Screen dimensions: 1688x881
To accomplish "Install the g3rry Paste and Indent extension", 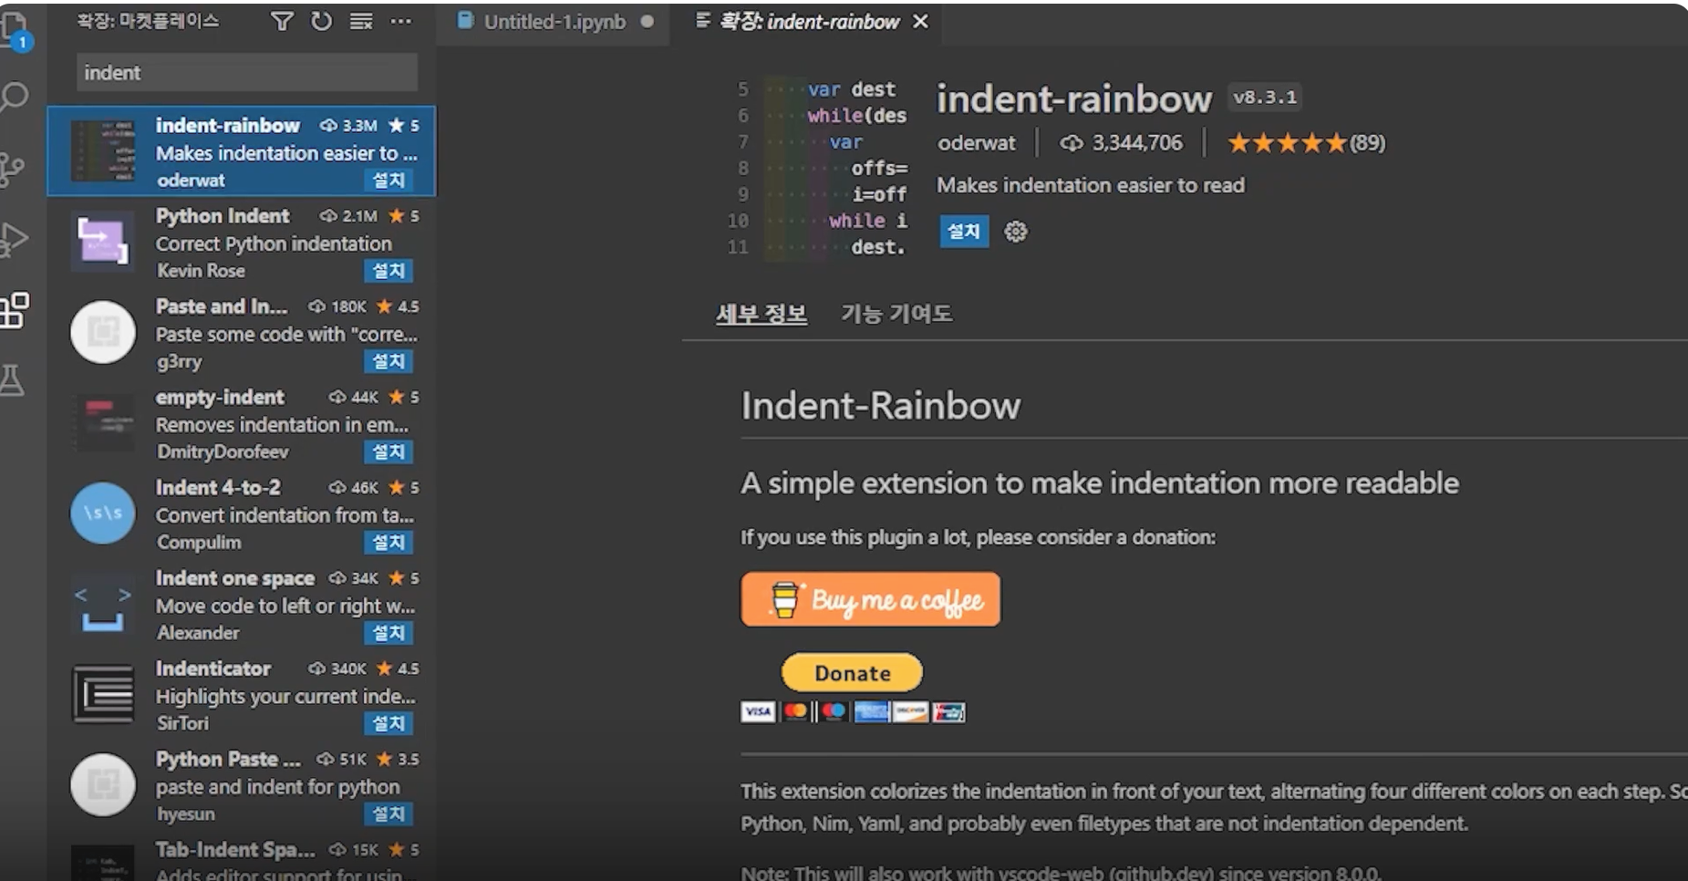I will coord(388,361).
